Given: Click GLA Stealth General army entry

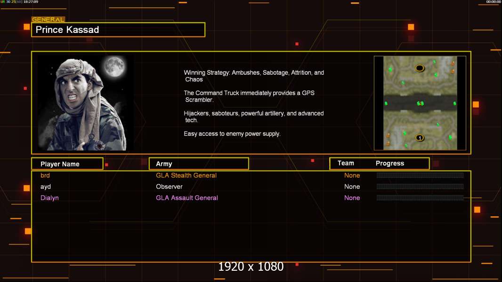Looking at the screenshot, I should (x=186, y=175).
